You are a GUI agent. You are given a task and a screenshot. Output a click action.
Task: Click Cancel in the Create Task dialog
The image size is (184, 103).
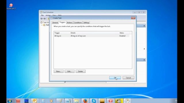(x=129, y=78)
